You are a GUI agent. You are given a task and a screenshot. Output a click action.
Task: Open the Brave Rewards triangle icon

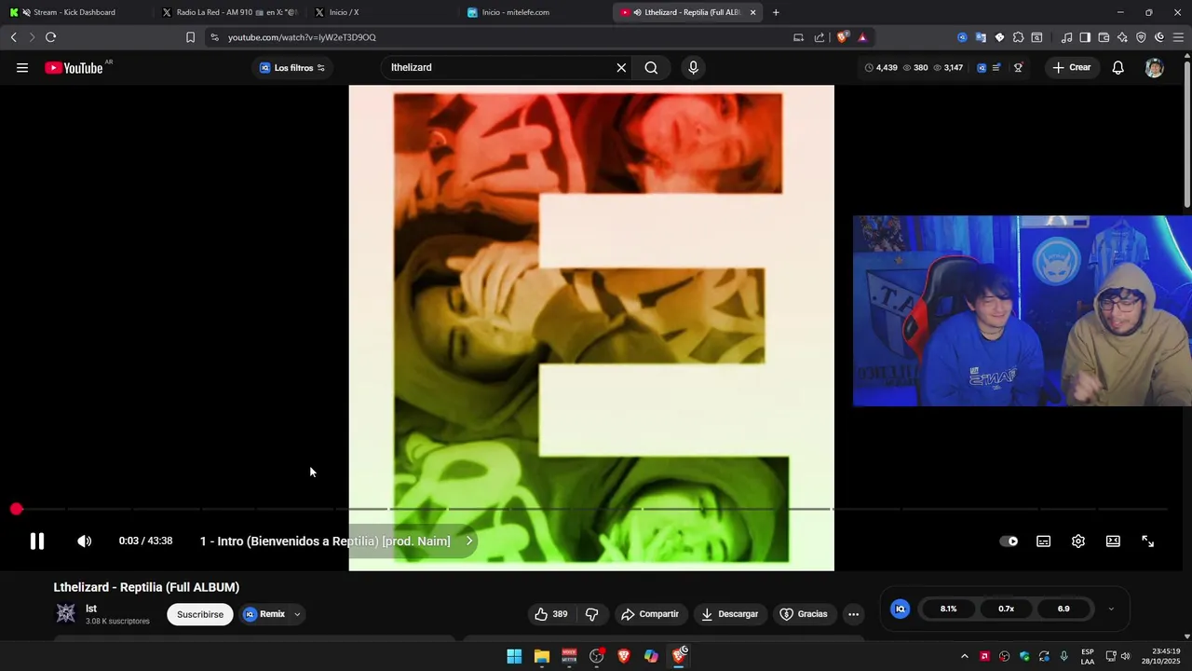coord(862,37)
